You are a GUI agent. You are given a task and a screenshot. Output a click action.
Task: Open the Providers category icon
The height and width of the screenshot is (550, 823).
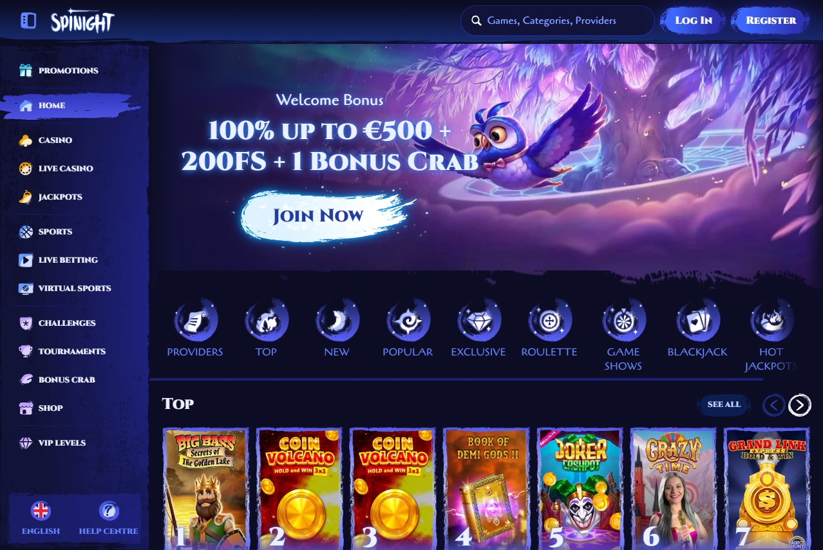pyautogui.click(x=195, y=319)
